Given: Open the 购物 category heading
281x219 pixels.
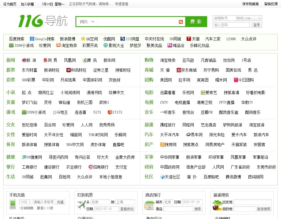Looking at the screenshot, I should coord(149,60).
